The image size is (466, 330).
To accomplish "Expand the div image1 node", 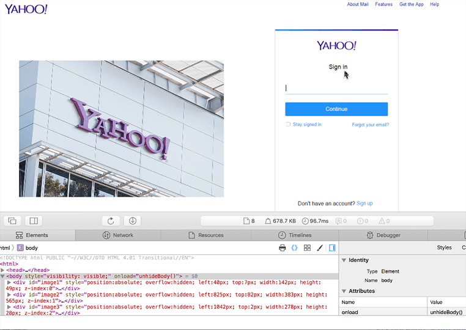I will [x=8, y=282].
